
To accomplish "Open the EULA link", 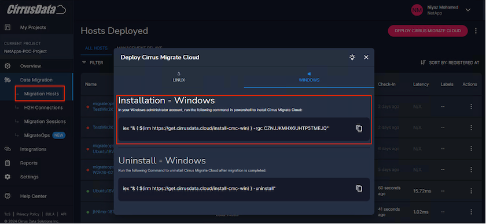I will click(50, 214).
